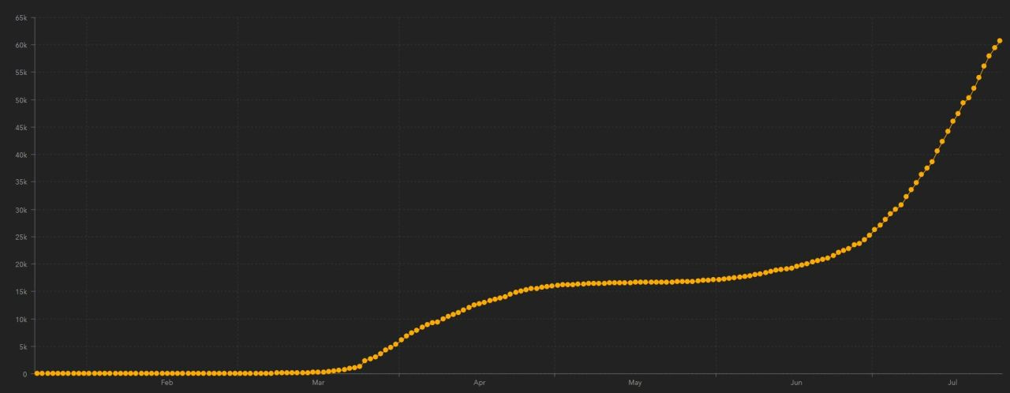The image size is (1010, 393).
Task: Click the 20k y-axis label
Action: tap(21, 264)
